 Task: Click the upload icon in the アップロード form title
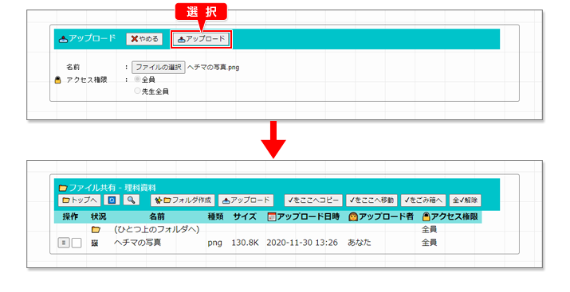[x=63, y=39]
